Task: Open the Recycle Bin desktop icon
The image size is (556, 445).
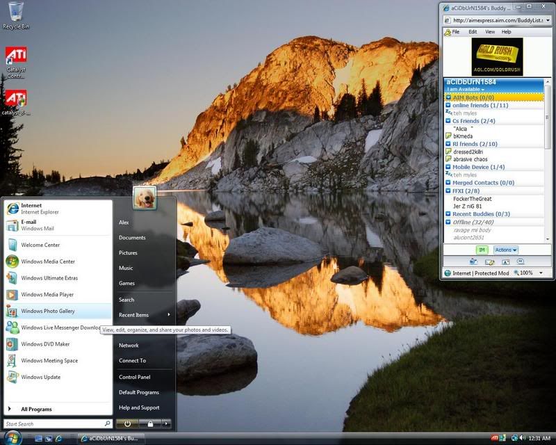Action: (15, 15)
